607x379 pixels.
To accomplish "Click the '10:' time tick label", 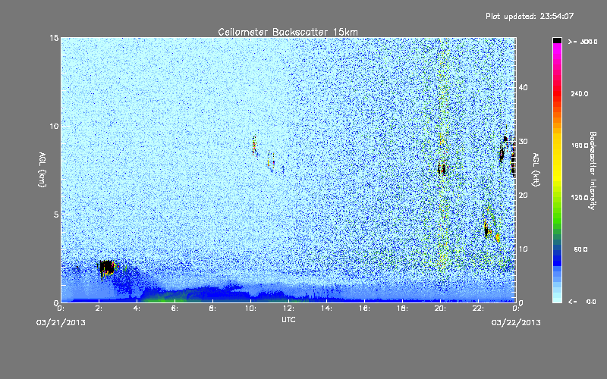I will pyautogui.click(x=250, y=309).
